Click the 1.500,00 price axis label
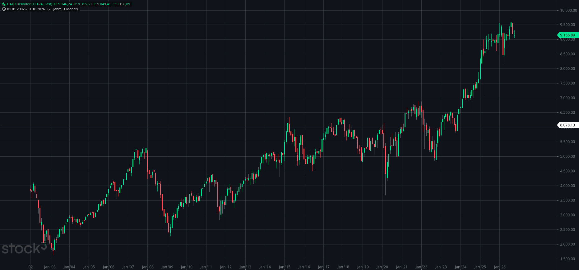This screenshot has height=270, width=579. 567,259
